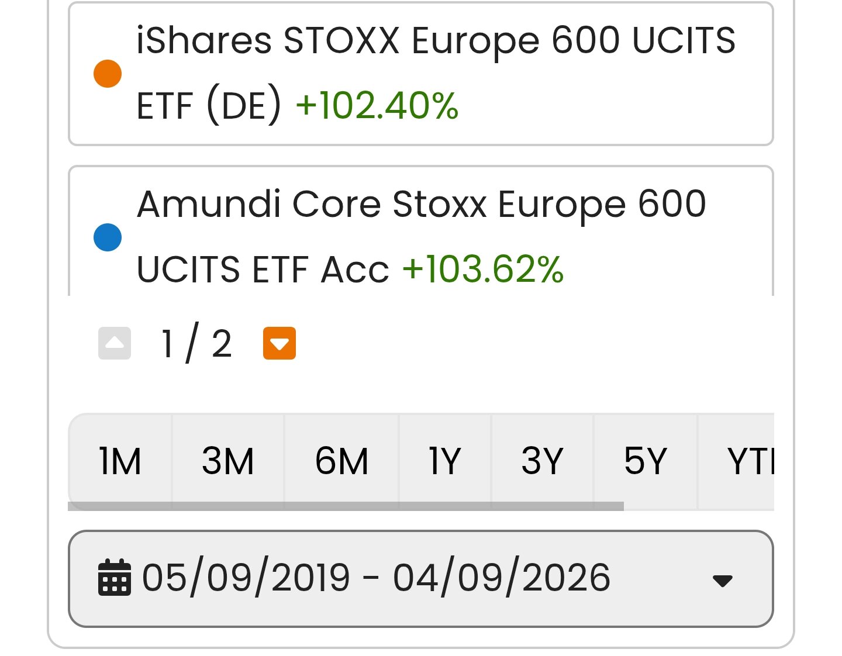Go to next legend page with orange arrow
The width and height of the screenshot is (842, 656).
tap(279, 343)
